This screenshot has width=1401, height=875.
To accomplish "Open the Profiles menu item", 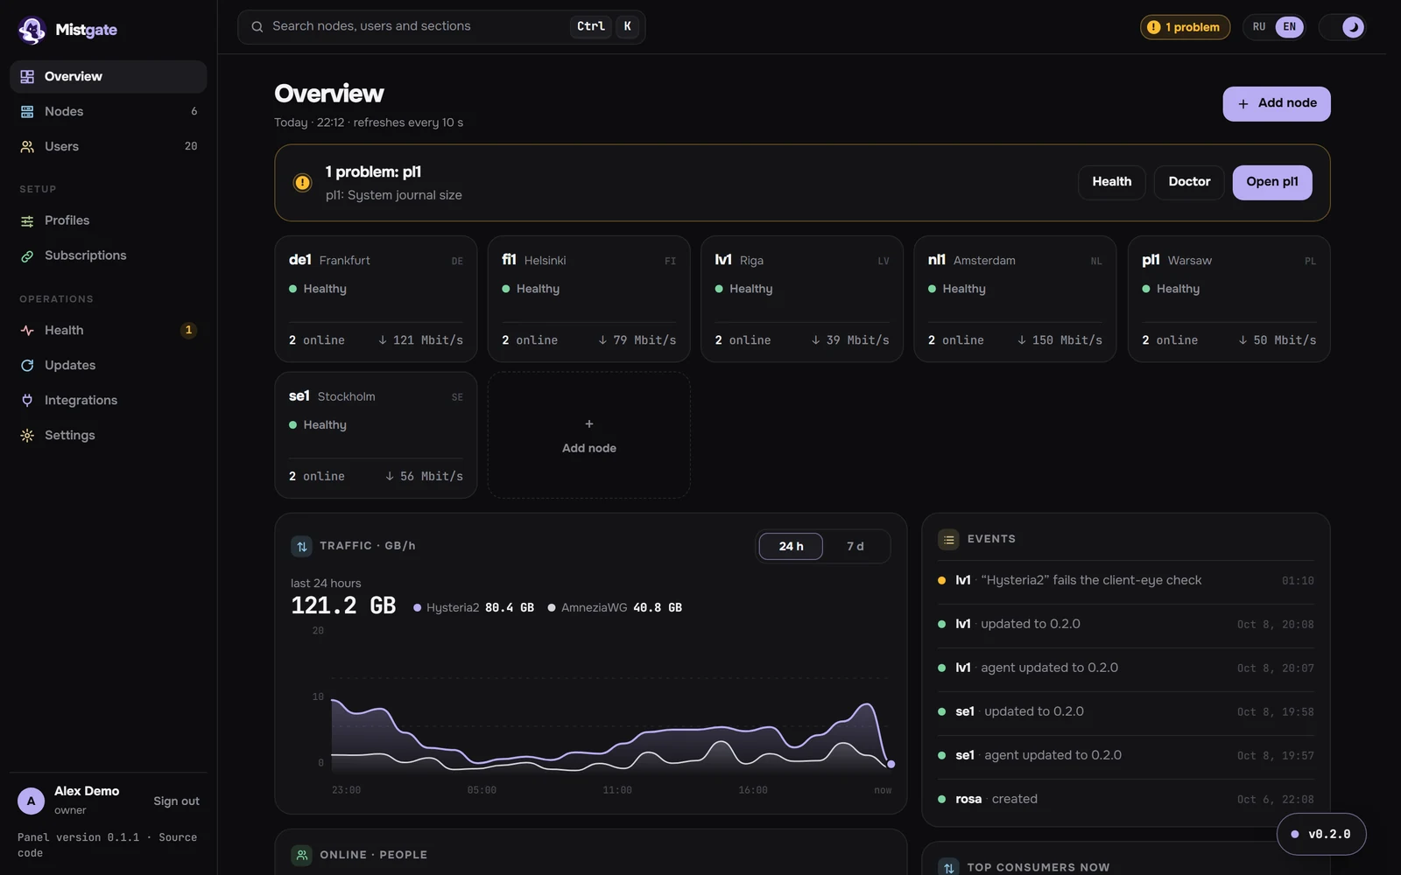I will (109, 220).
